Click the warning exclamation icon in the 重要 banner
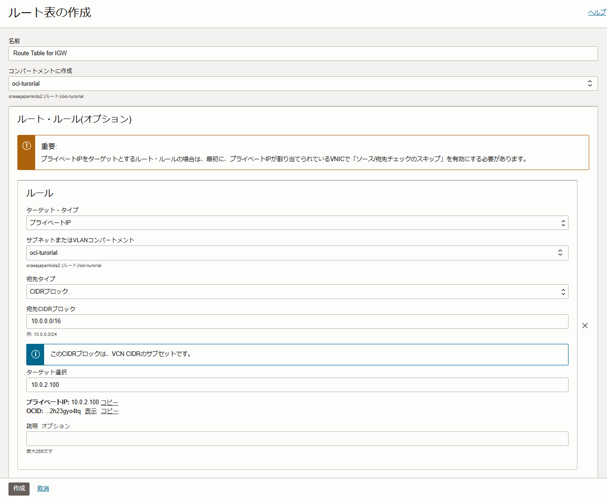 pos(27,146)
